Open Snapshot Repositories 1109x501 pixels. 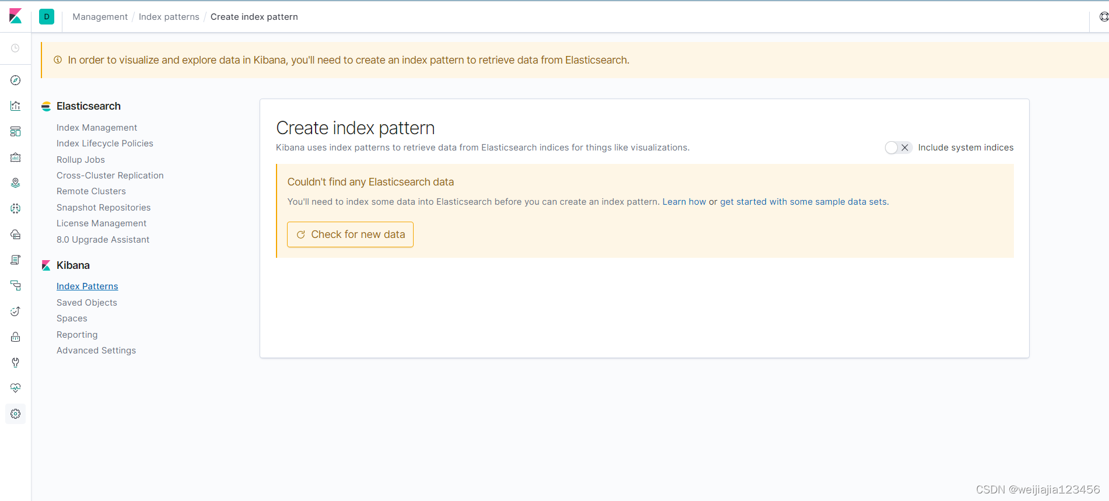[x=103, y=208]
